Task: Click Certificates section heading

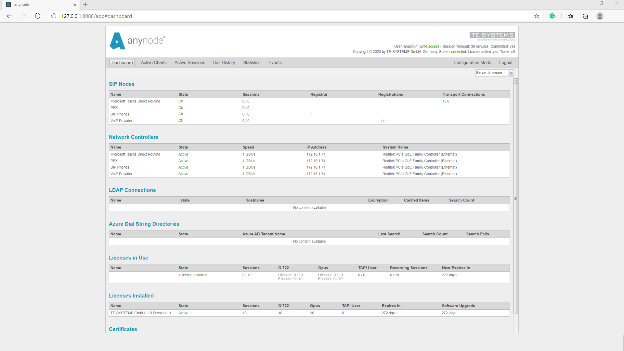Action: tap(123, 329)
